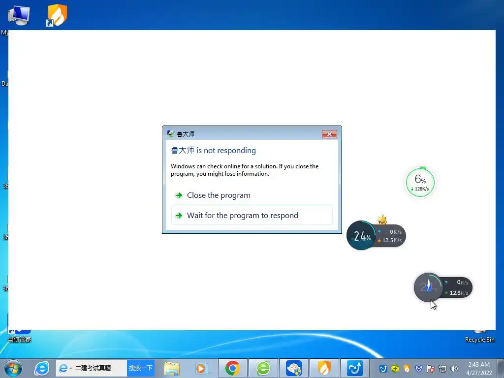Click the blue shield tray icon
The width and height of the screenshot is (504, 378).
[418, 368]
